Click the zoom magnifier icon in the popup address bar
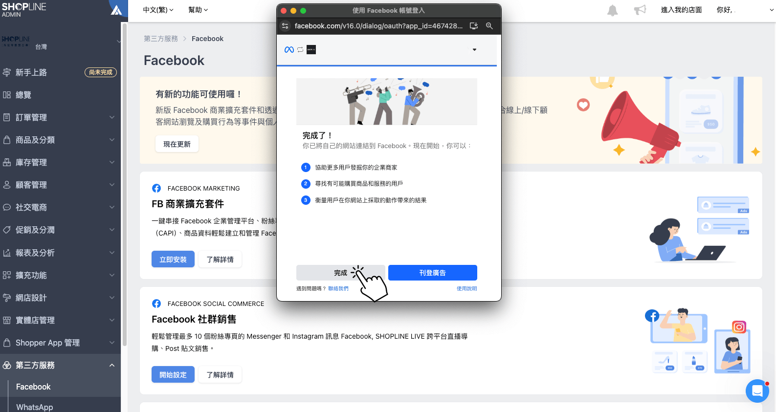The image size is (776, 412). coord(489,26)
